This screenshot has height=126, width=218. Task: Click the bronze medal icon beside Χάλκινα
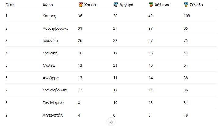point(151,5)
